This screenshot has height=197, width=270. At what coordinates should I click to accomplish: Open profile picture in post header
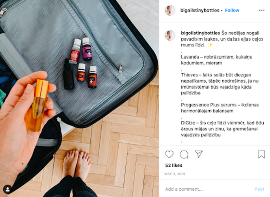(x=170, y=10)
